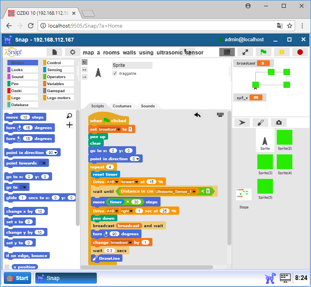This screenshot has width=311, height=287.
Task: Click the if on edge, bounce block
Action: [x=27, y=255]
